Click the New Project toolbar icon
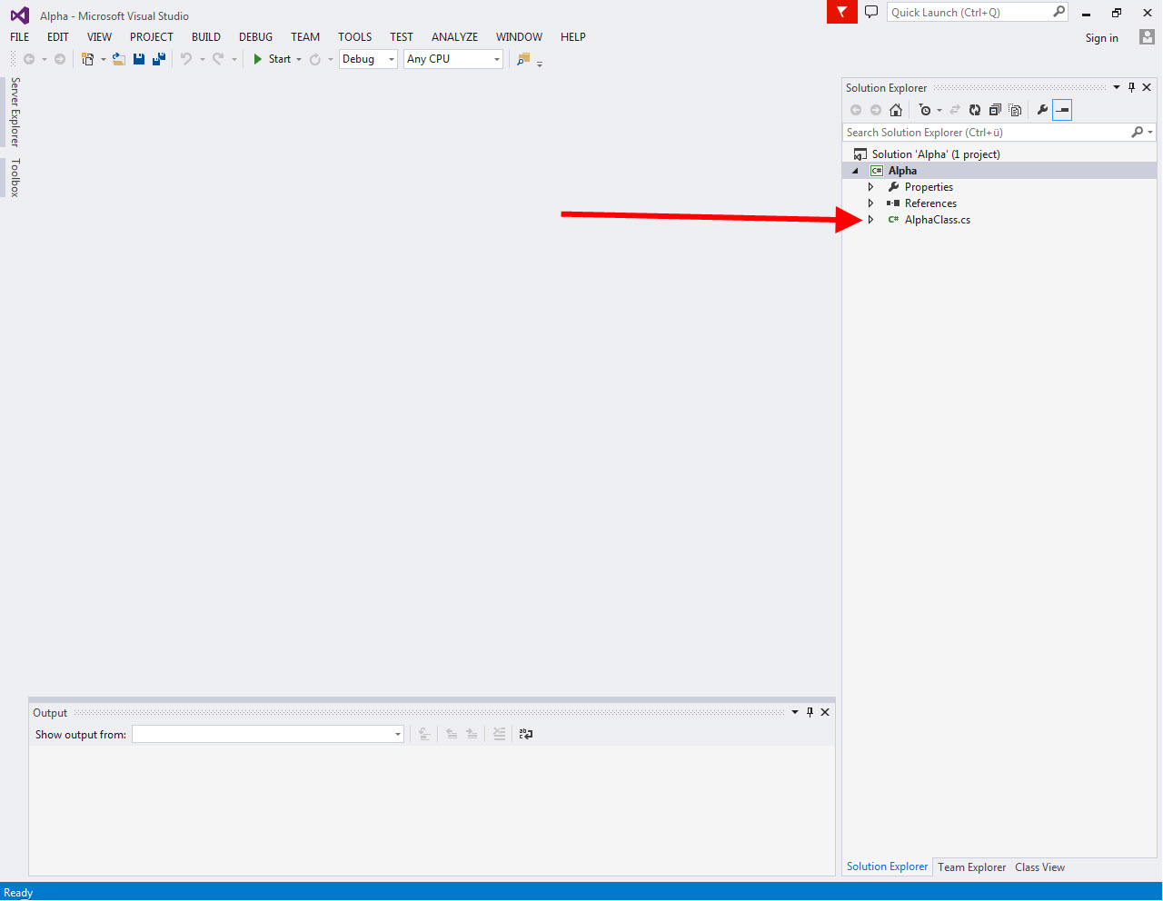Image resolution: width=1163 pixels, height=901 pixels. (88, 59)
